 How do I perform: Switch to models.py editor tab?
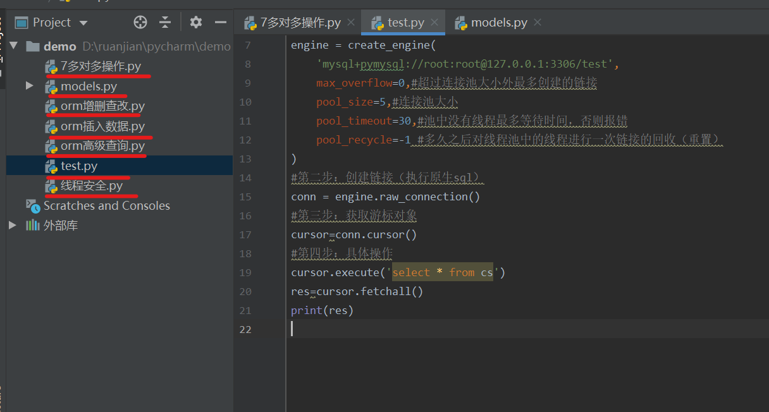click(499, 23)
